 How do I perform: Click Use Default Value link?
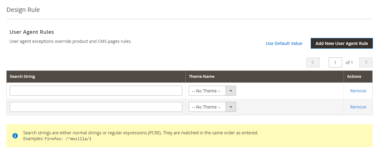(284, 43)
